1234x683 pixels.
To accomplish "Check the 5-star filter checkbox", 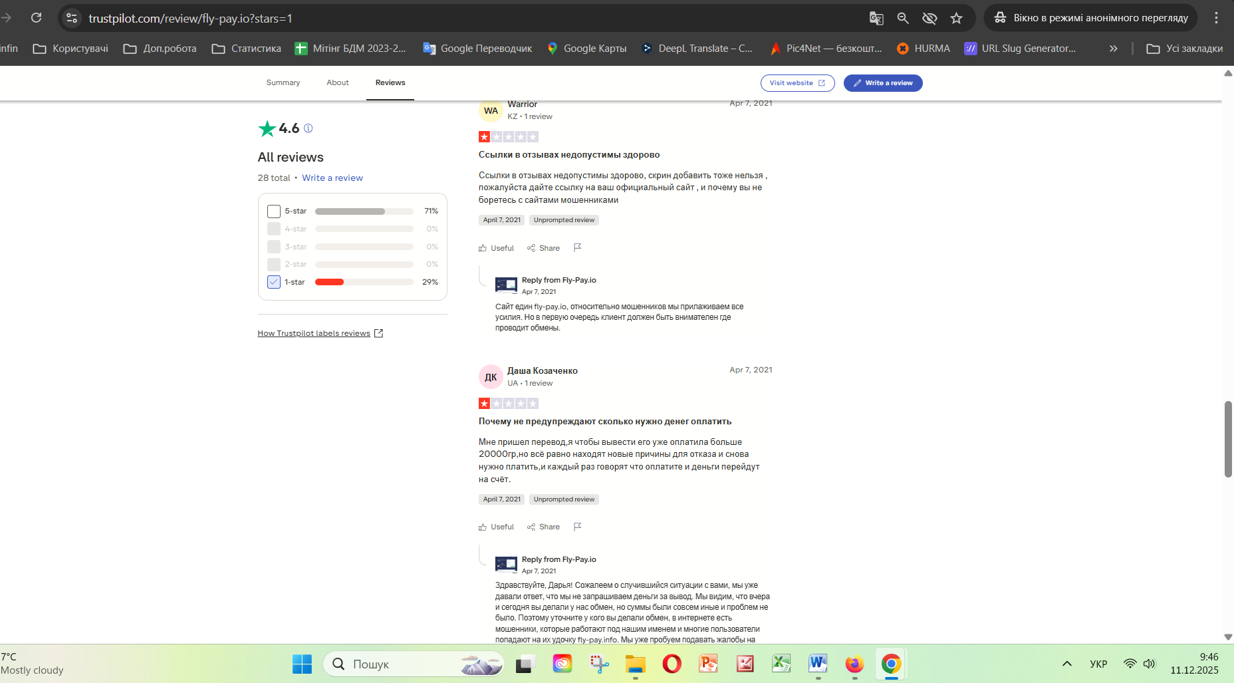I will pos(274,211).
